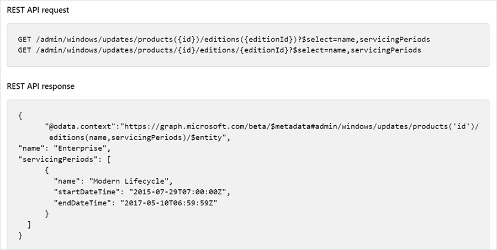
Task: Click the closing square bracket of servicingPeriods
Action: click(29, 225)
